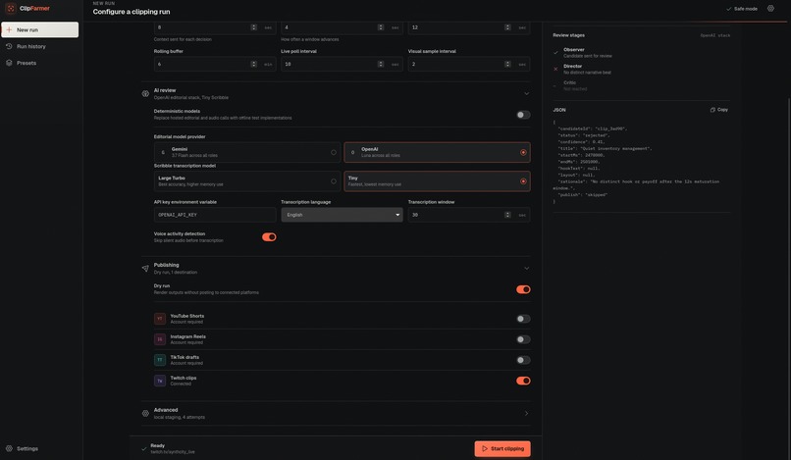Screen dimensions: 791x460
Task: Choose the Tiny transcription model radio
Action: click(x=523, y=181)
